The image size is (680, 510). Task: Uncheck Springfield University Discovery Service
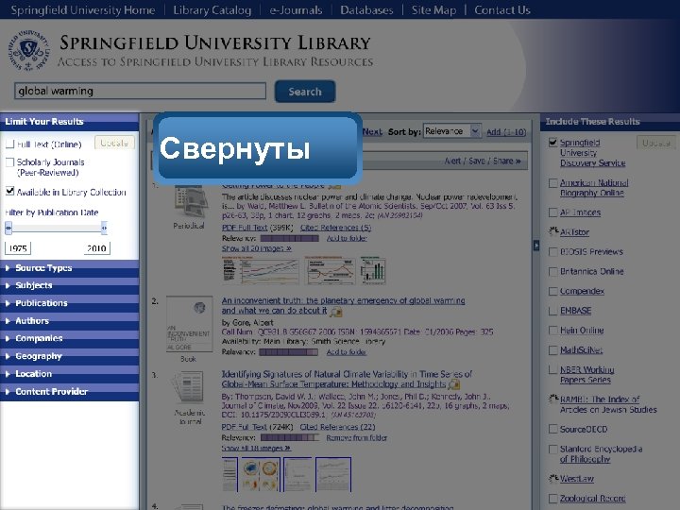pyautogui.click(x=552, y=143)
